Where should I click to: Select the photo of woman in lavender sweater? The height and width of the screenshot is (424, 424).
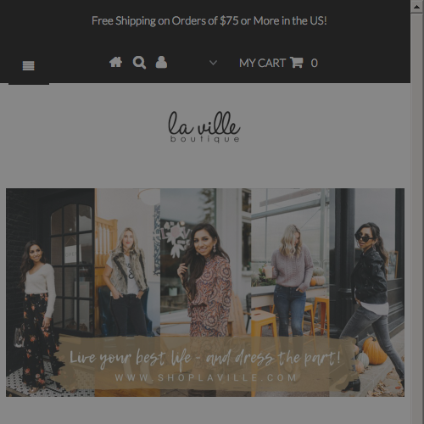point(290,293)
